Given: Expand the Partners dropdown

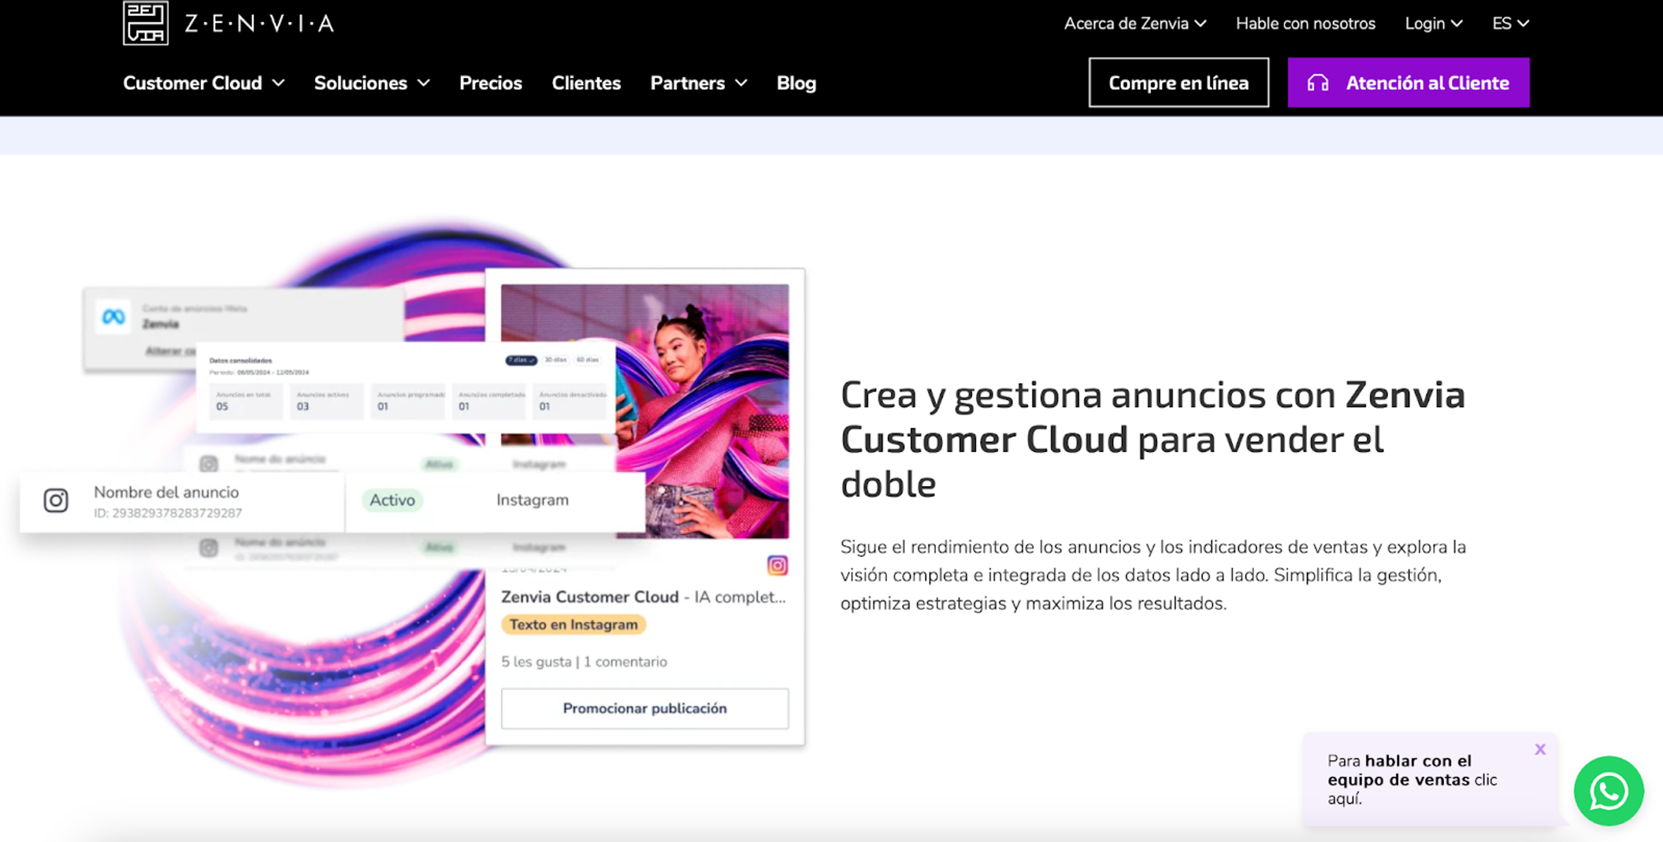Looking at the screenshot, I should (699, 83).
